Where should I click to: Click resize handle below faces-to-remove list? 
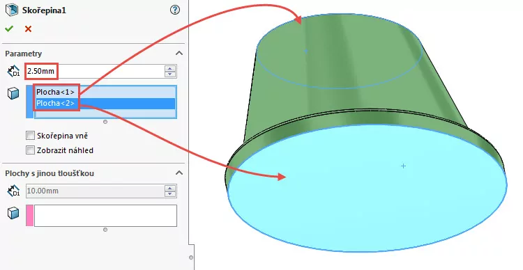click(105, 122)
